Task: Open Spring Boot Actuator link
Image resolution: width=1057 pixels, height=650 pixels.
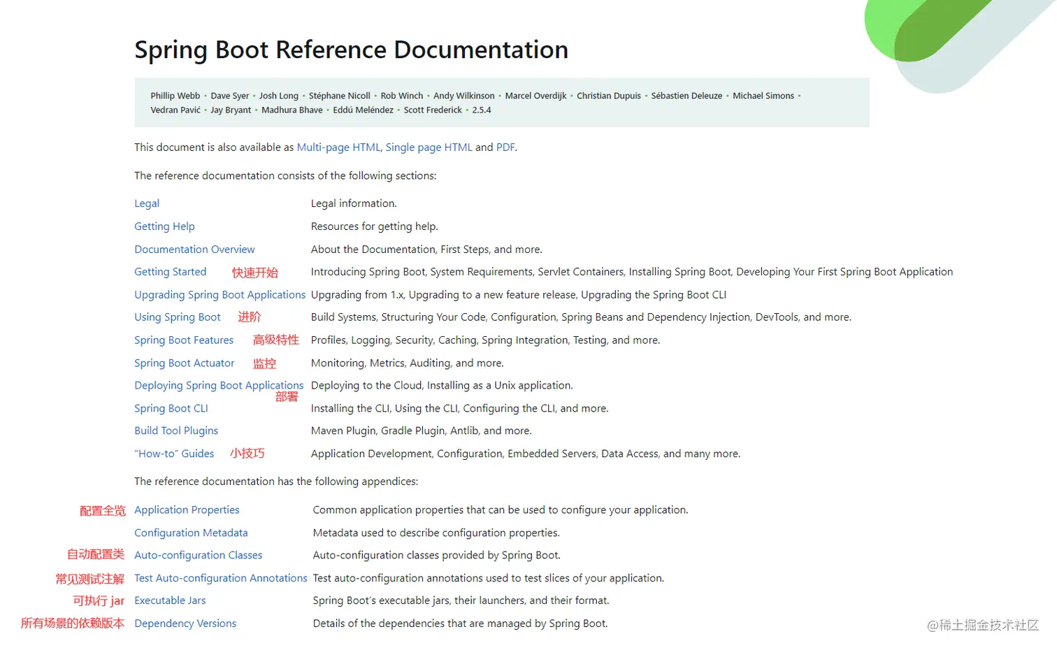Action: point(185,363)
